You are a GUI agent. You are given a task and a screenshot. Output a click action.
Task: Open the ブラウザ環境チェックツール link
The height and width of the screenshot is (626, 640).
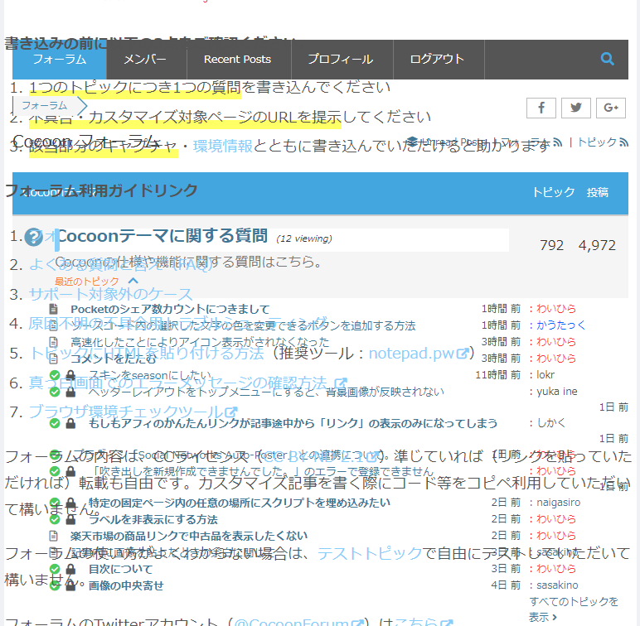pyautogui.click(x=126, y=412)
